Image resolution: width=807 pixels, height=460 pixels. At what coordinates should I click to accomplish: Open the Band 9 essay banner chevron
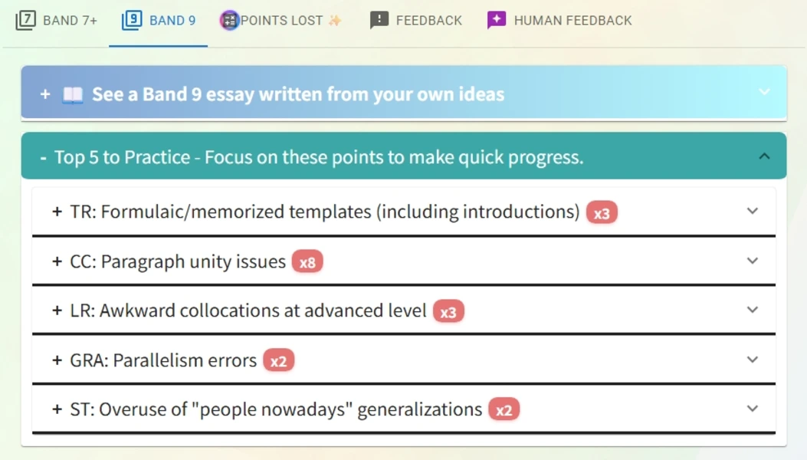(x=763, y=90)
